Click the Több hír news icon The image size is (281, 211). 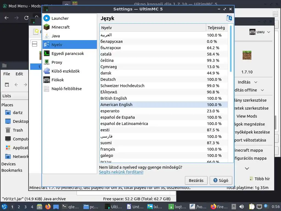[x=251, y=179]
